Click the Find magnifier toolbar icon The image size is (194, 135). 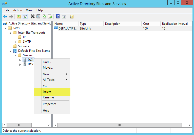(72, 17)
